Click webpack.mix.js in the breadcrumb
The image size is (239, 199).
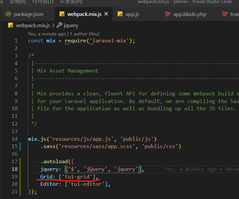pyautogui.click(x=33, y=25)
